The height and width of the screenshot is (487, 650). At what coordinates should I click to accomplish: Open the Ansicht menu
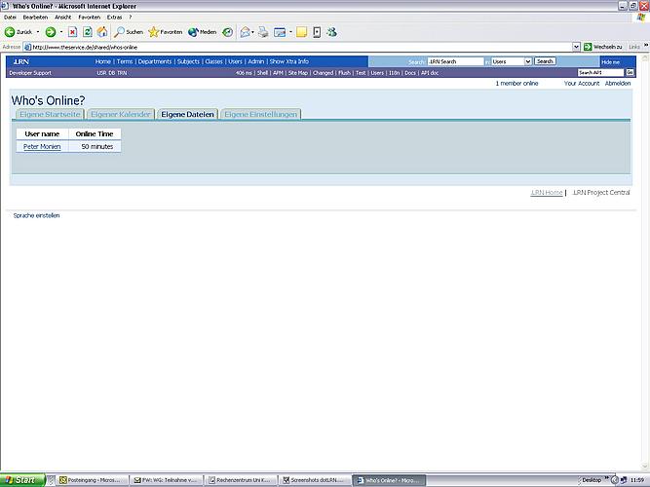(x=63, y=18)
